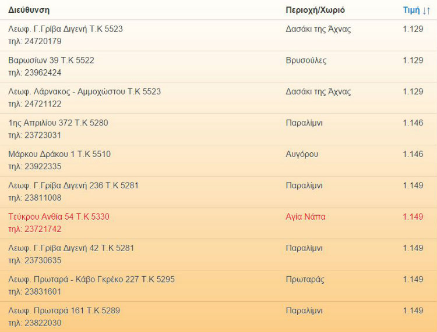Select address Λεωφ. Γ.Γρίβα Διγενή 236 Τ.Κ 5281
This screenshot has width=437, height=332.
73,185
